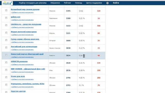Open the 'НОВОСТИ регионов' link
This screenshot has height=93, width=165.
coord(19,61)
